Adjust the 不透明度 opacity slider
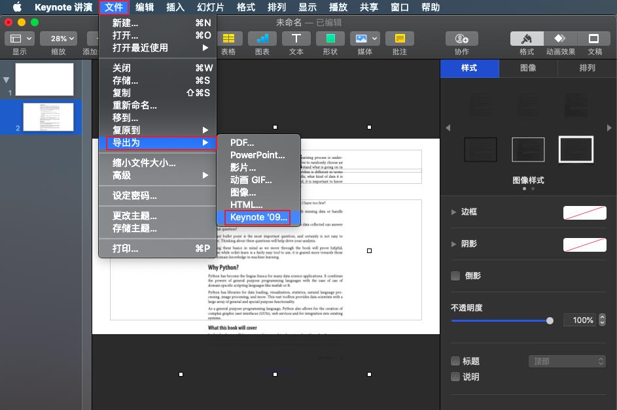Viewport: 617px width, 410px height. coord(550,320)
